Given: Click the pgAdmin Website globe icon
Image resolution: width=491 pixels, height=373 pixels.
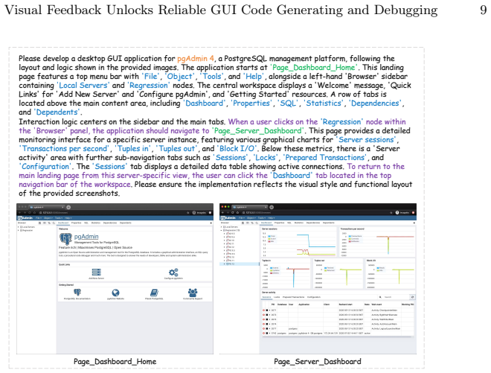Looking at the screenshot, I should (x=115, y=293).
